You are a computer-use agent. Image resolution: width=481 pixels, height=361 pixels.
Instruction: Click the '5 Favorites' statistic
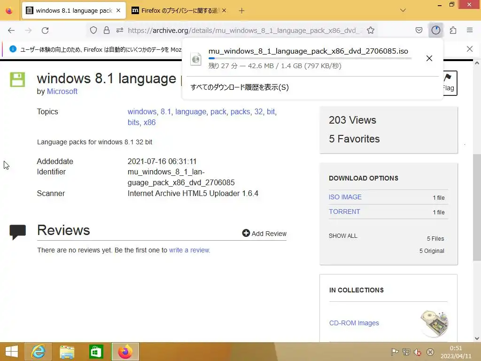click(354, 139)
